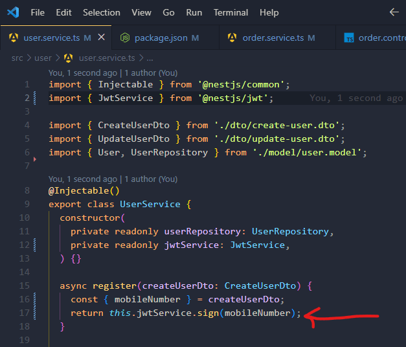Open the top git blame CodeLens annotation
The width and height of the screenshot is (406, 347).
coord(113,73)
